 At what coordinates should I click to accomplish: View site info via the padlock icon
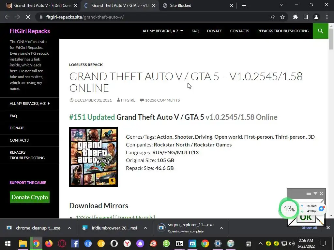41,17
